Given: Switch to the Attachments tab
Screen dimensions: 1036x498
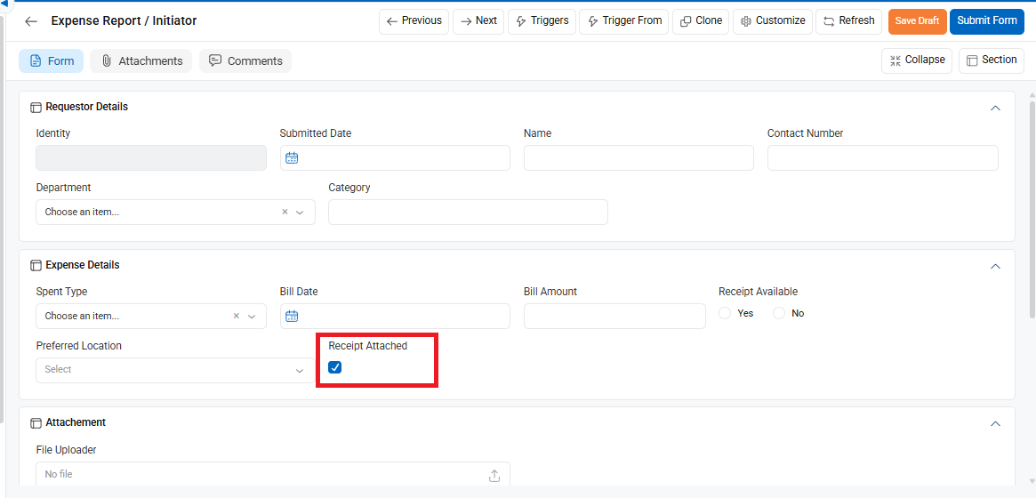Looking at the screenshot, I should [x=141, y=60].
